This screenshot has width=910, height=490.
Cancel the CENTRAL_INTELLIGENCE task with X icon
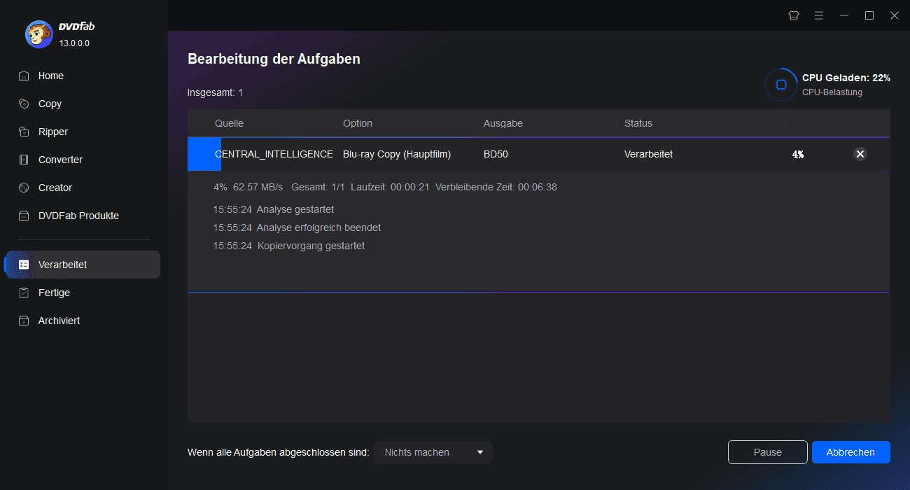(x=860, y=154)
